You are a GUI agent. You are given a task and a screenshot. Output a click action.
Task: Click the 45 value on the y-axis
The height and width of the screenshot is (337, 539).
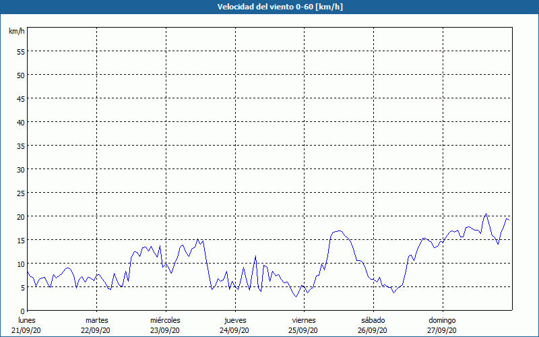pos(21,98)
